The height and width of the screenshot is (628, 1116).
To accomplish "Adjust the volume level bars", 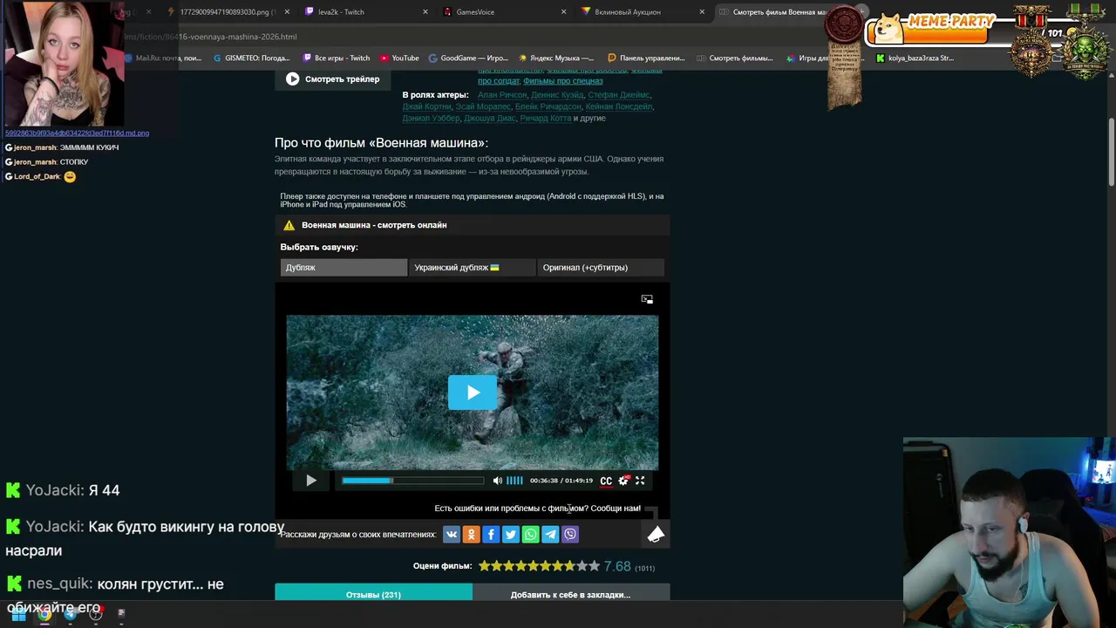I will pyautogui.click(x=514, y=481).
